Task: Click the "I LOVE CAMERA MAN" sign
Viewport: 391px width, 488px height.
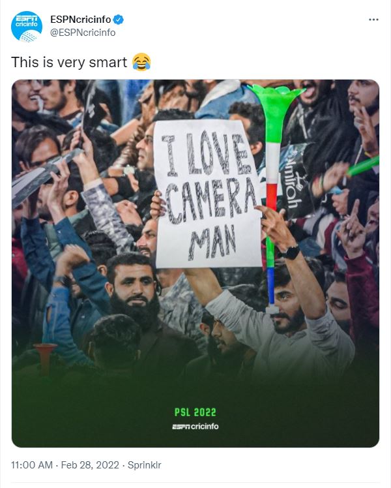Action: pos(207,193)
